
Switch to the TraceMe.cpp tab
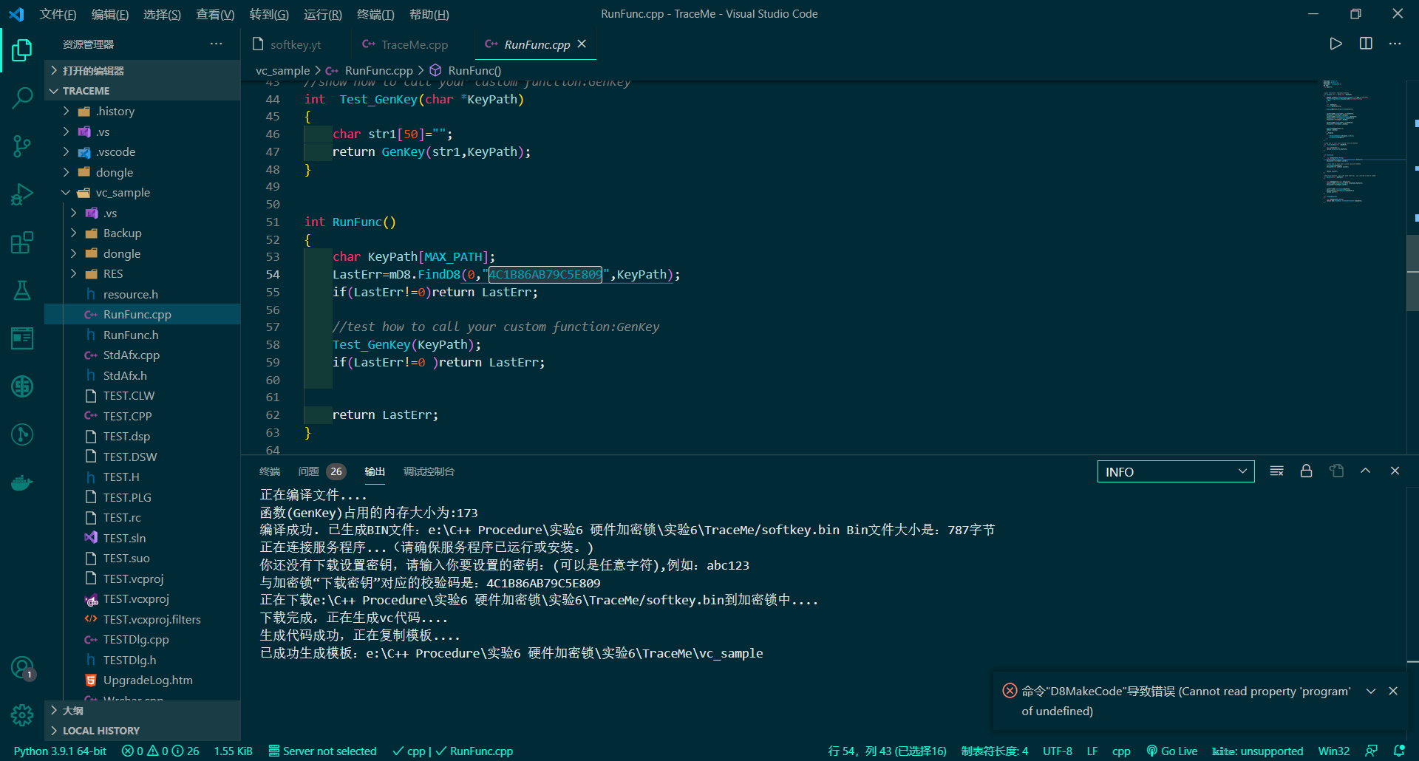(x=412, y=44)
